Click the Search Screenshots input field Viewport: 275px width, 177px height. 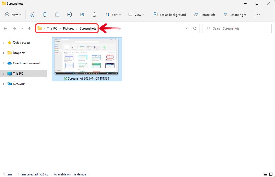[x=232, y=28]
